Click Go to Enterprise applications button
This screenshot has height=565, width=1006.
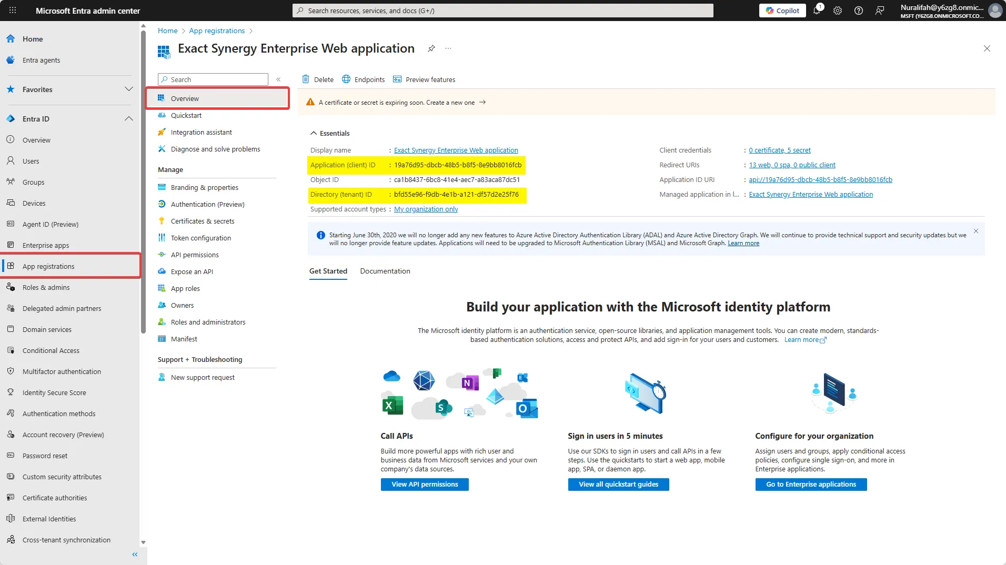pos(810,484)
